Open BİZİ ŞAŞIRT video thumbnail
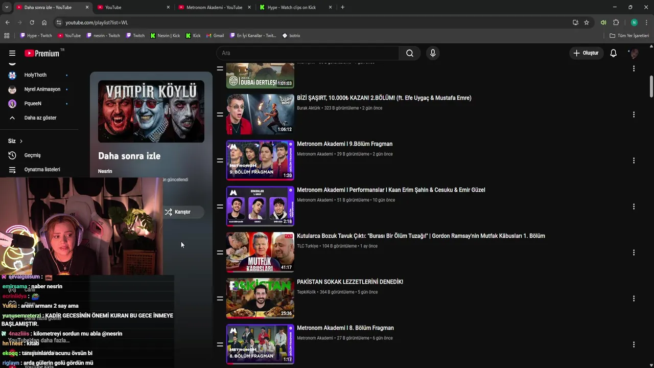The width and height of the screenshot is (654, 368). point(260,114)
